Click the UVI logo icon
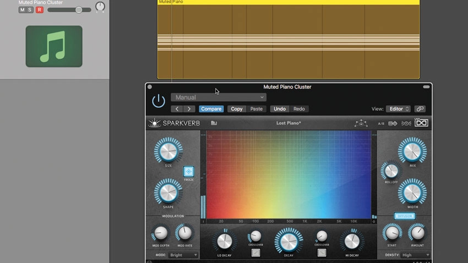Screen dimensions: 468x263 click(421, 123)
